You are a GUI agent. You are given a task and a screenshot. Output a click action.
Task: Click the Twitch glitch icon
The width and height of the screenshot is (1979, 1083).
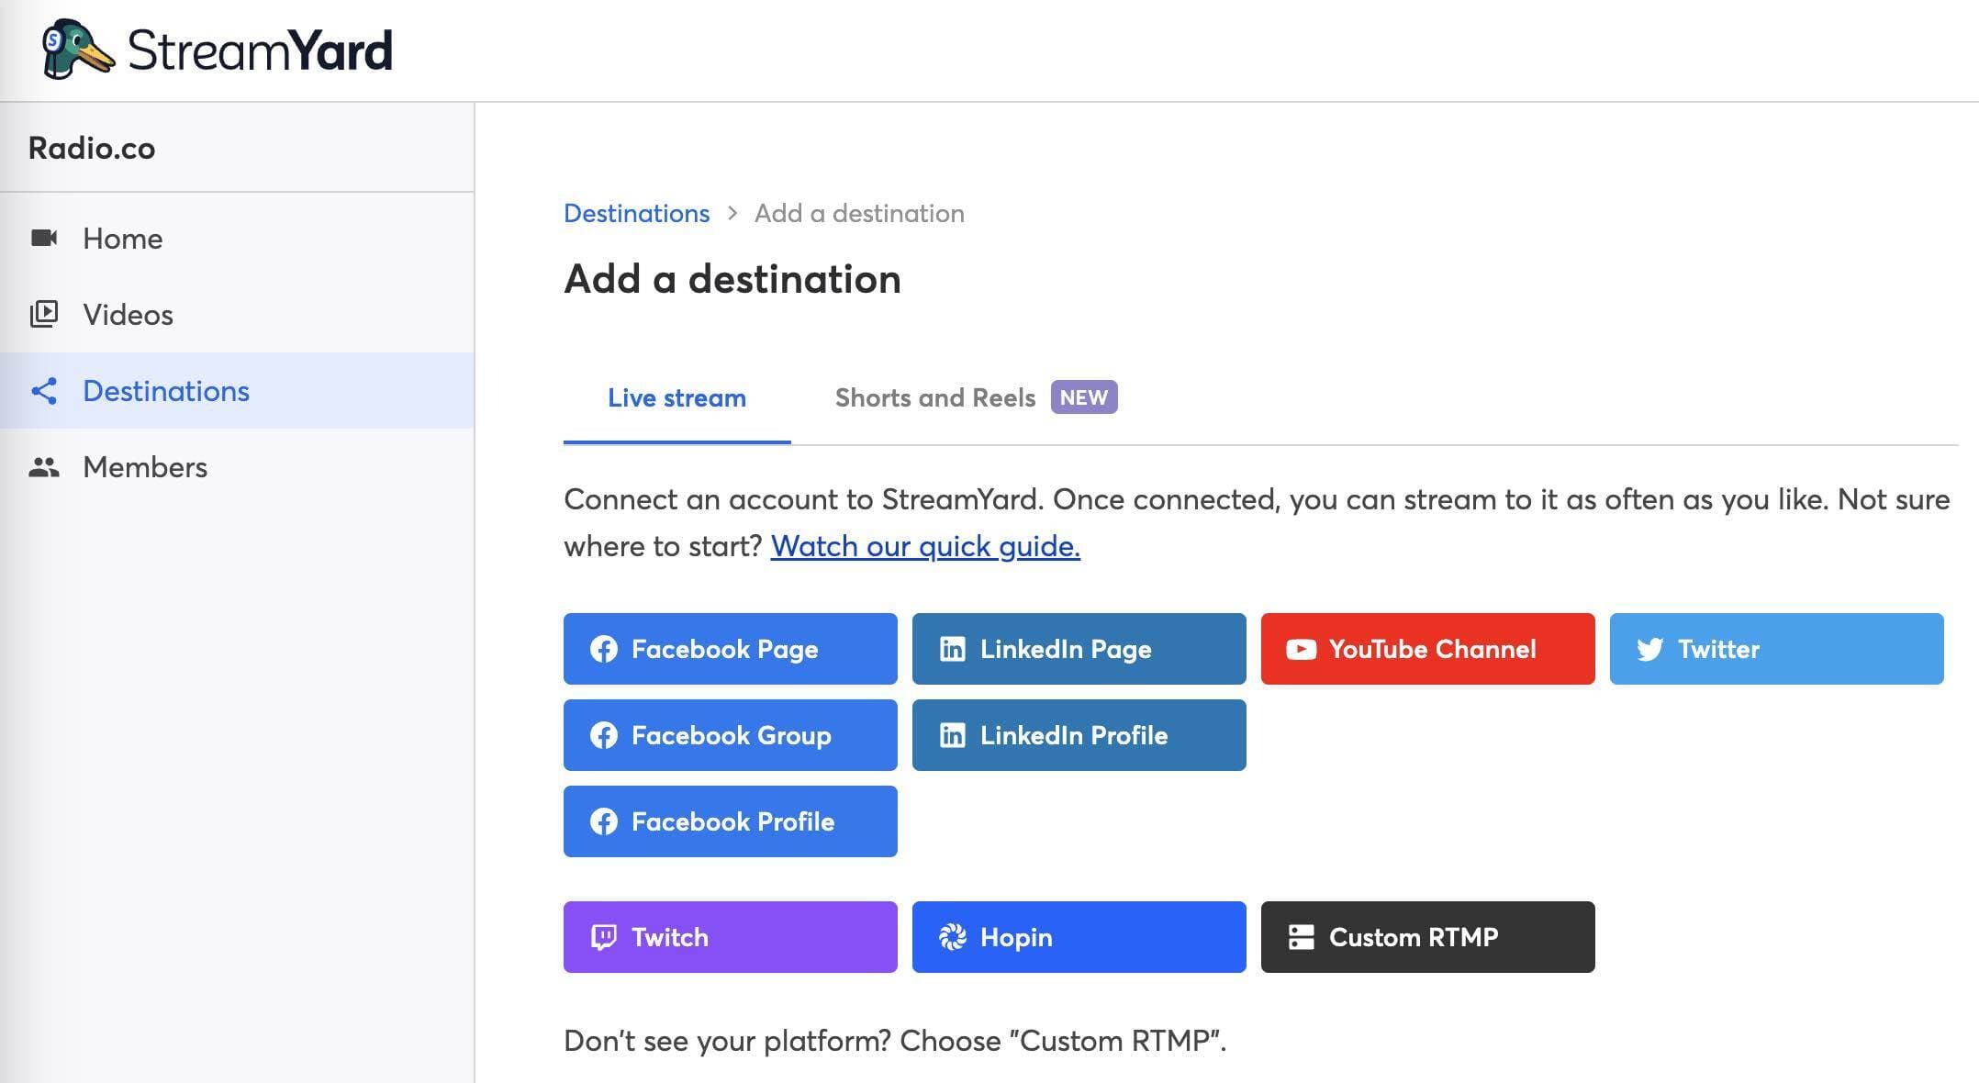[x=605, y=937]
